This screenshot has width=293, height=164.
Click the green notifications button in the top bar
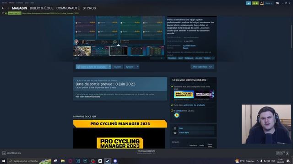pos(255,3)
